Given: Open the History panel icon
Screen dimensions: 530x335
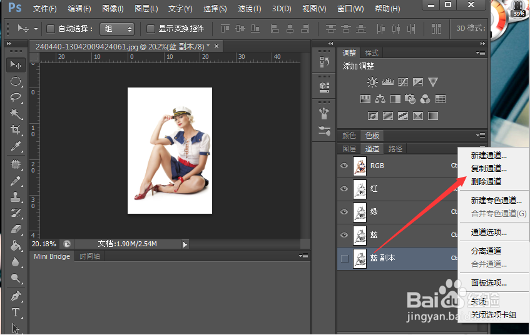Looking at the screenshot, I should pos(324,62).
